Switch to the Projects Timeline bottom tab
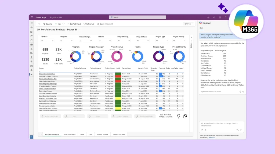Image resolution: width=275 pixels, height=154 pixels. [103, 134]
